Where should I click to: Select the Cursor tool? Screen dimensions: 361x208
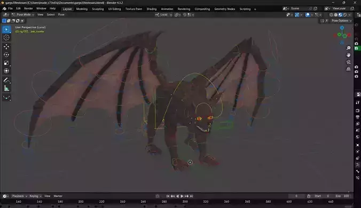click(6, 38)
